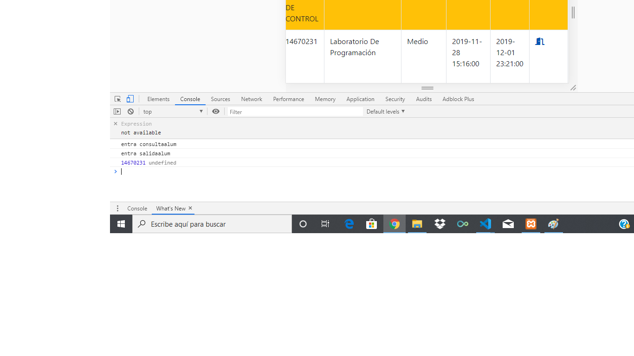Screen dimensions: 634x356
Task: Open the Windows Start menu
Action: (x=121, y=224)
